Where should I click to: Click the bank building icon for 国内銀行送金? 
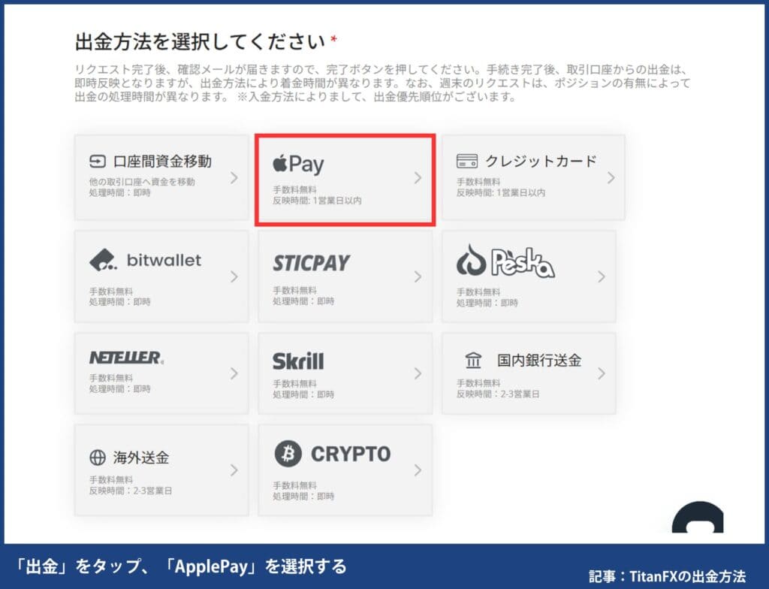coord(473,361)
